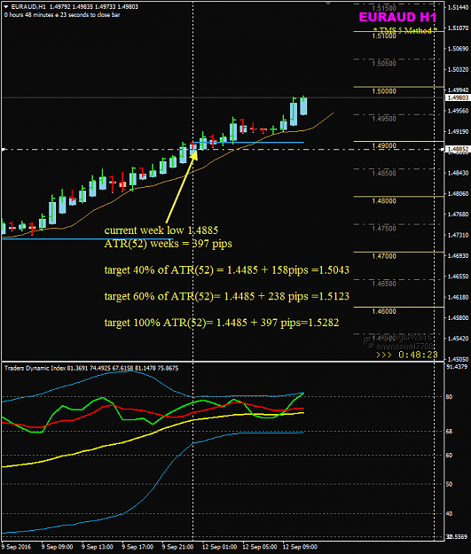
Task: Click the 1.51070 price scale value
Action: pyautogui.click(x=458, y=27)
